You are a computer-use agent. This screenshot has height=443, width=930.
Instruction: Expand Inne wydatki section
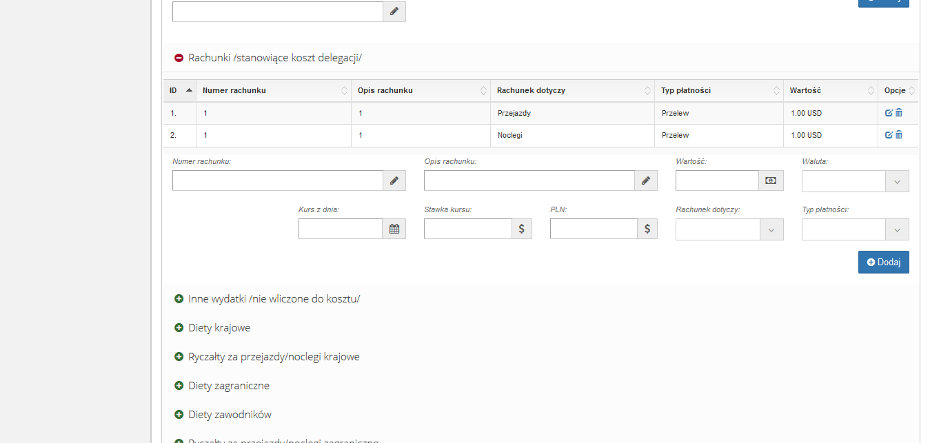[179, 299]
